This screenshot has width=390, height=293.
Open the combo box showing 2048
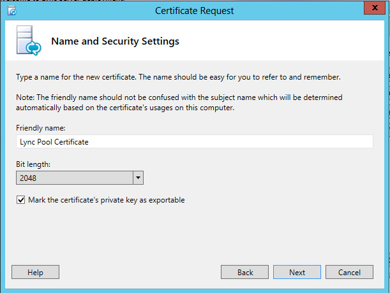pyautogui.click(x=74, y=178)
